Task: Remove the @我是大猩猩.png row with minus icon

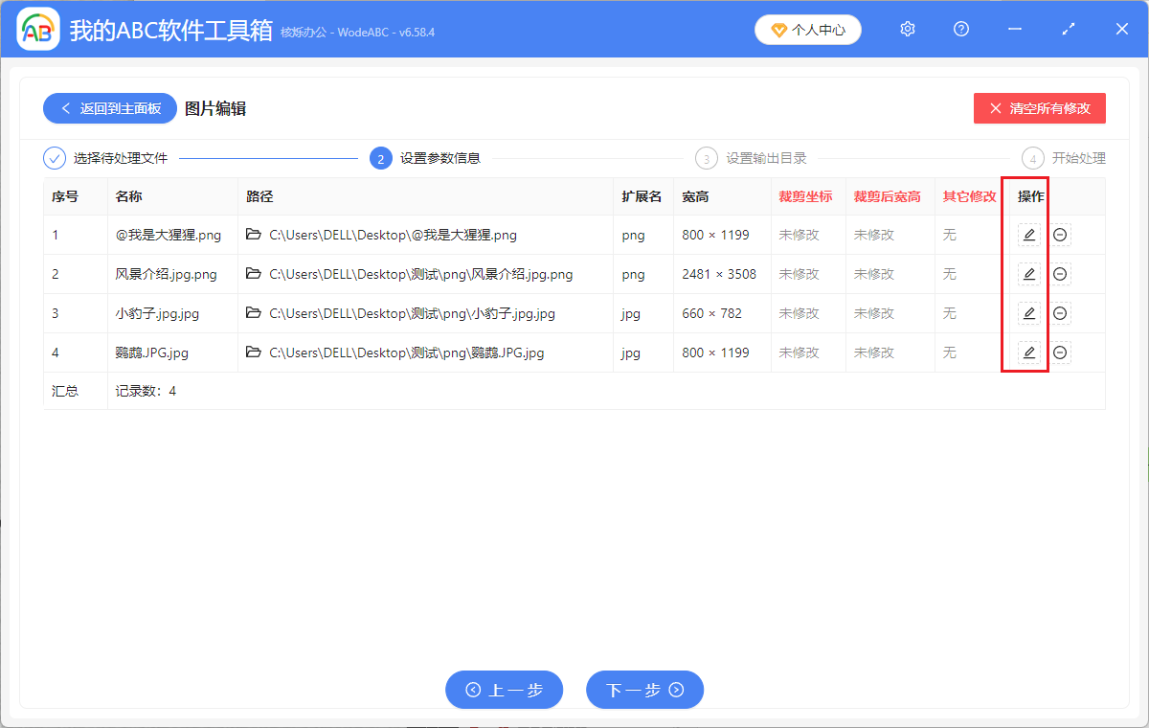Action: click(1060, 234)
